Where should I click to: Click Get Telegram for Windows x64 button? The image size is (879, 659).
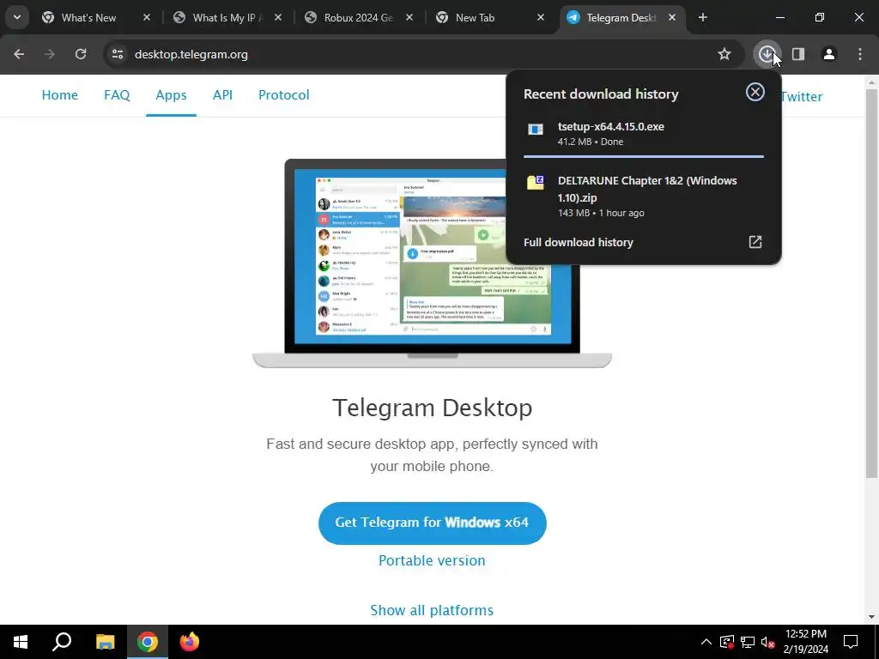[x=433, y=523]
